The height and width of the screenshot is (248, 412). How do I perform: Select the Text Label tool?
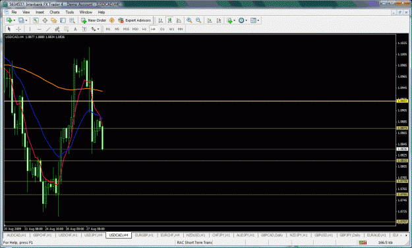coord(84,29)
